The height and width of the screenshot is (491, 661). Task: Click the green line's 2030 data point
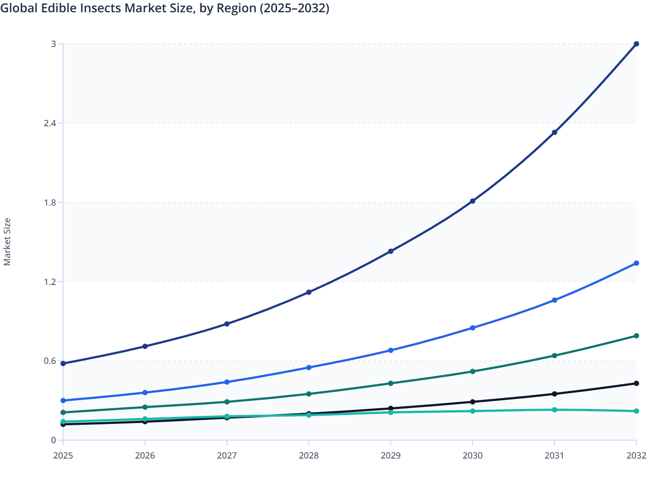tap(473, 371)
